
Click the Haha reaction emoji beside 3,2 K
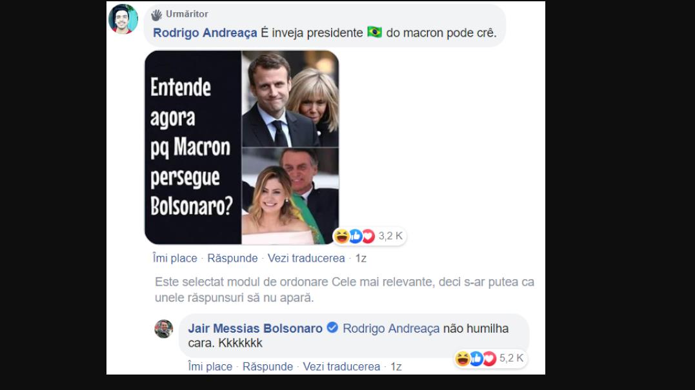[x=342, y=236]
